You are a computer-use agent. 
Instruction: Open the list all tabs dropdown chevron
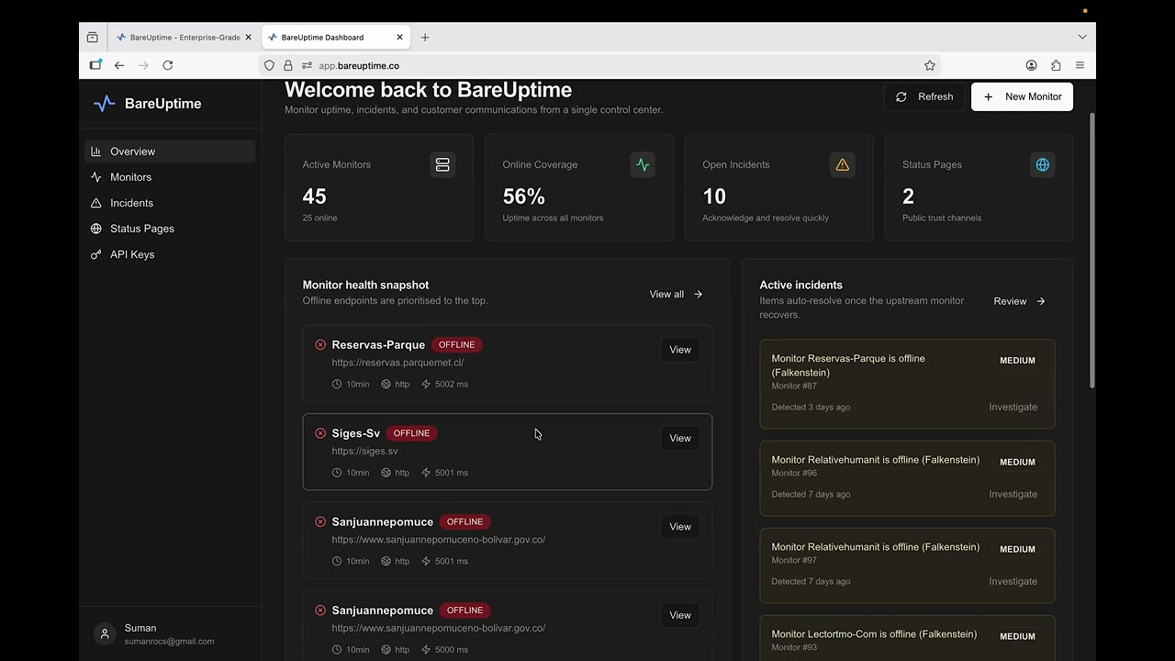[1082, 38]
